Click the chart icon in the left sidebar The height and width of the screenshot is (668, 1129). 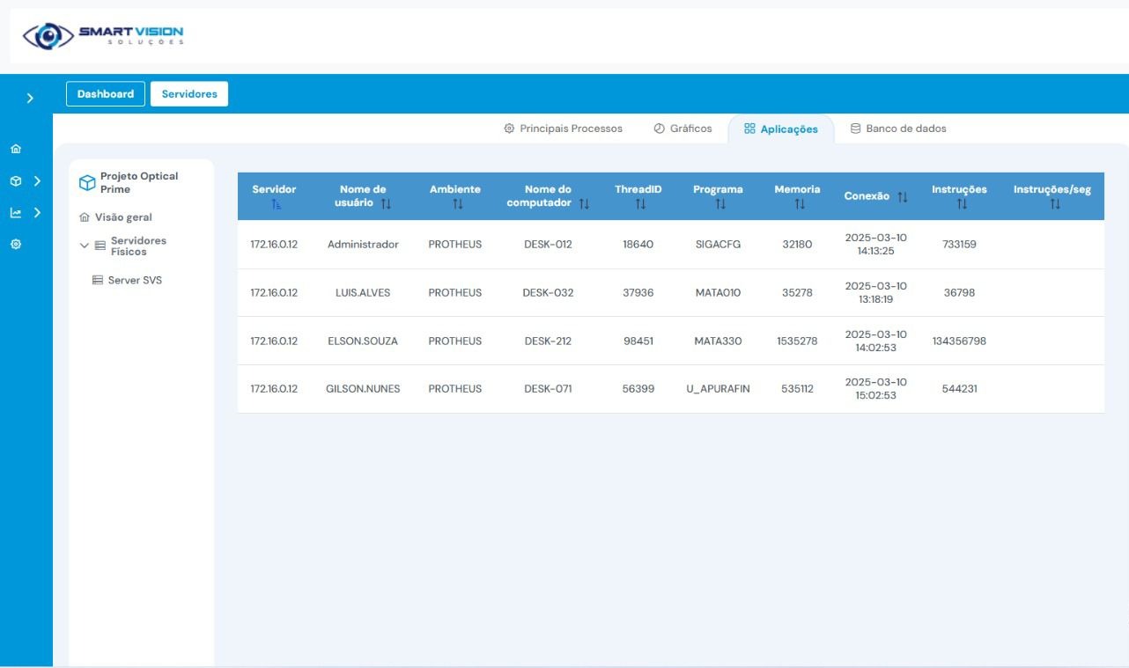[x=16, y=213]
